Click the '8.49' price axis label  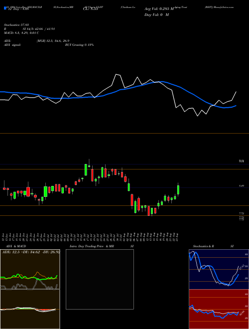click(x=242, y=186)
